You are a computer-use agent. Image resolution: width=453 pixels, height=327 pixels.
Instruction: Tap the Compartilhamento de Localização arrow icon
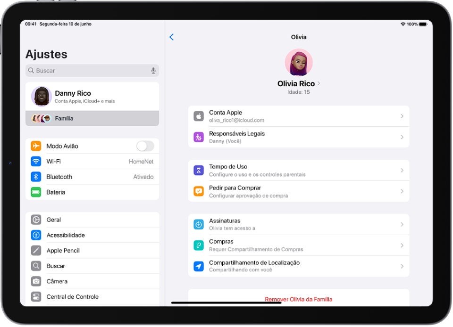pyautogui.click(x=199, y=266)
